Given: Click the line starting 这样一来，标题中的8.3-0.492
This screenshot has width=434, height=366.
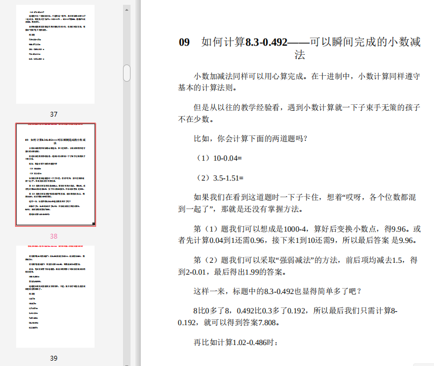Looking at the screenshot, I should pyautogui.click(x=277, y=291).
